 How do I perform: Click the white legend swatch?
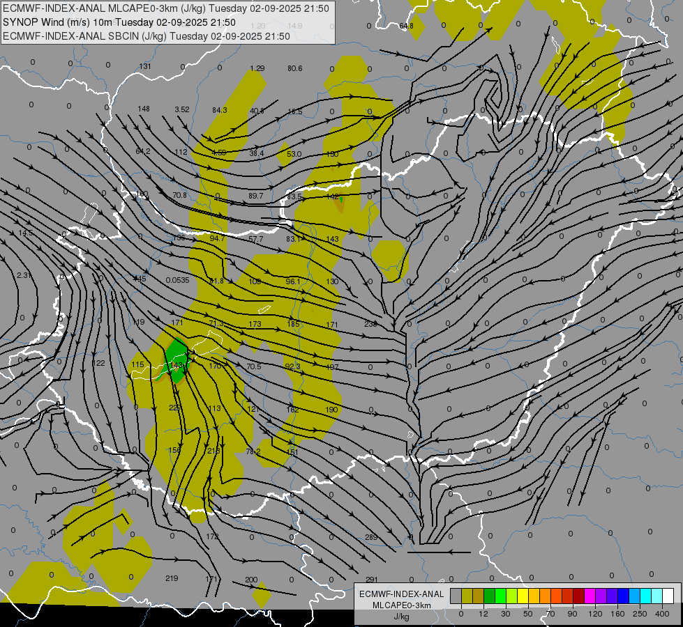click(668, 596)
